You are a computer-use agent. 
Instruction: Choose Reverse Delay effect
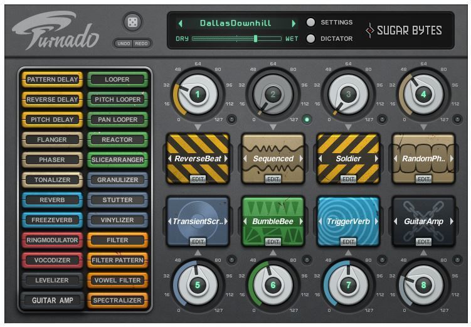[52, 100]
